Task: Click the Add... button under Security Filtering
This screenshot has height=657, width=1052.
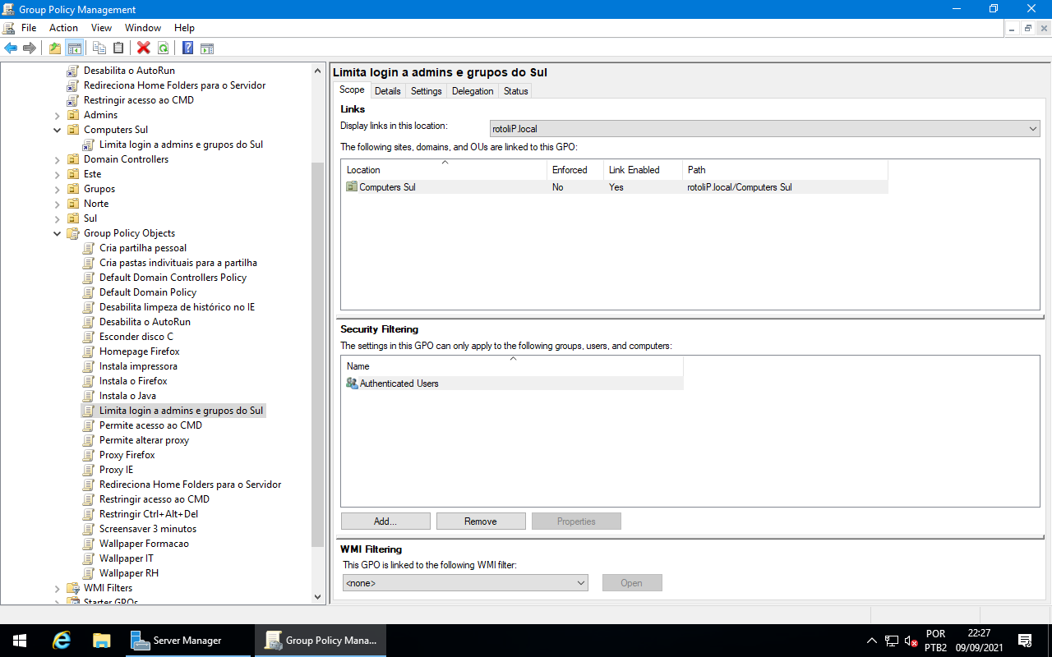Action: point(385,521)
